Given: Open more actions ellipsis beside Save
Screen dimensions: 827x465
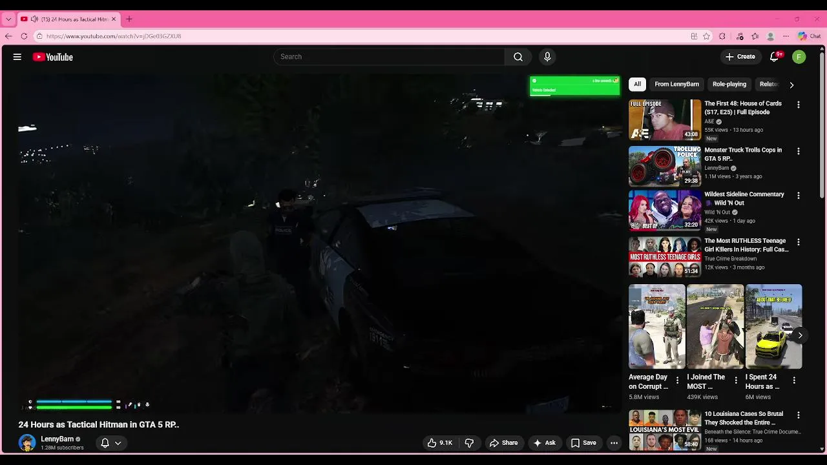Looking at the screenshot, I should coord(614,443).
